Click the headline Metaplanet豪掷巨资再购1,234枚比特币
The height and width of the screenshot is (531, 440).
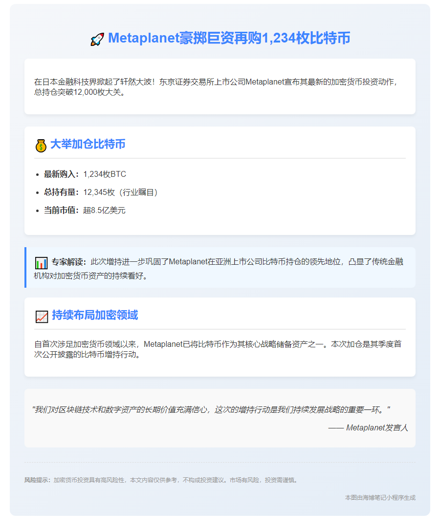pyautogui.click(x=229, y=38)
